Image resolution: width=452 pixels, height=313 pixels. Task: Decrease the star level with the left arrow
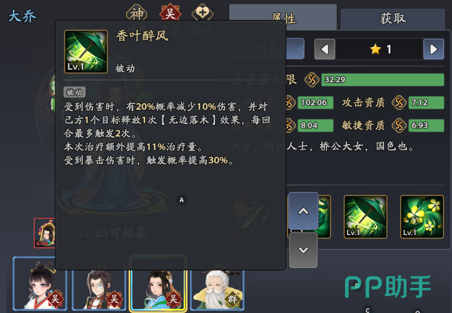[x=325, y=49]
